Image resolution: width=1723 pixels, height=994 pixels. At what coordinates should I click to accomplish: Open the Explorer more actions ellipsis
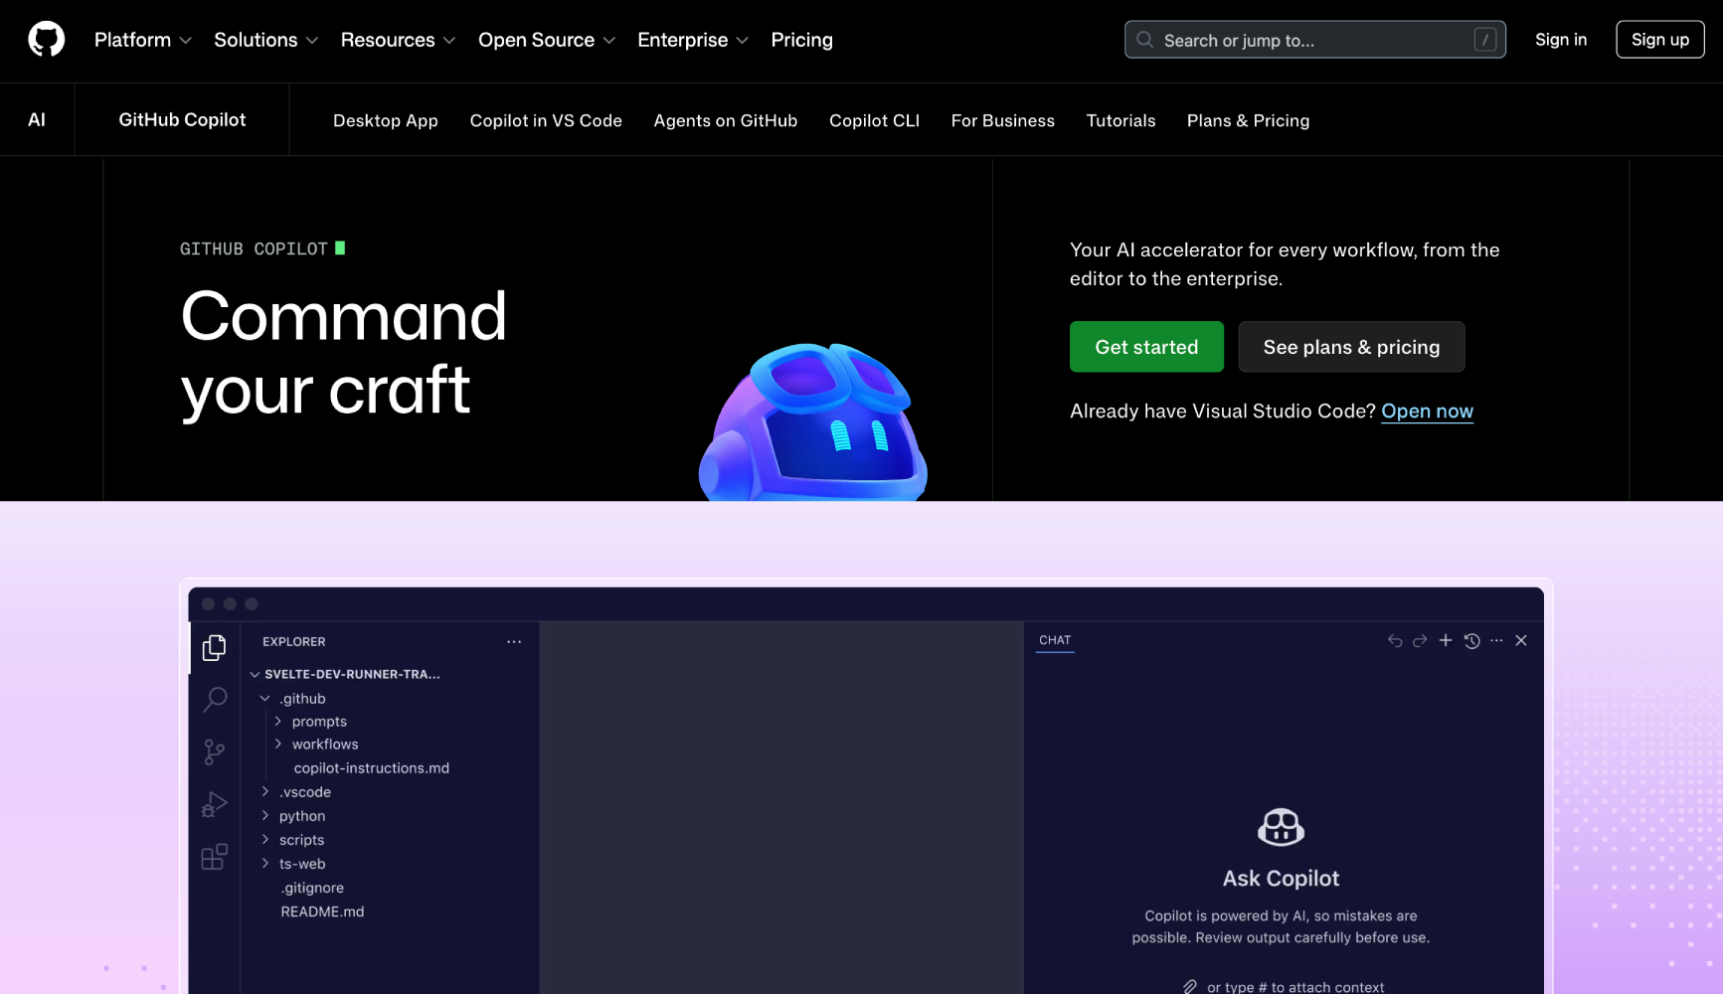(514, 641)
